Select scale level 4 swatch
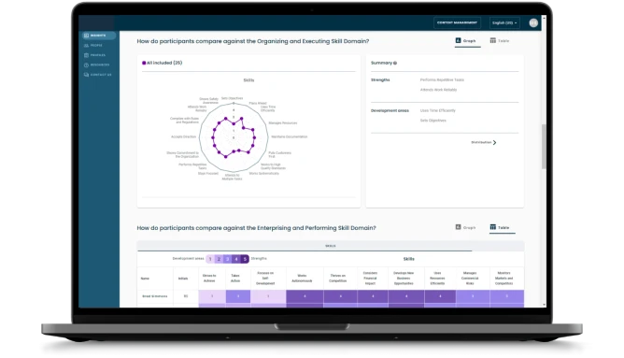Image resolution: width=624 pixels, height=358 pixels. click(x=236, y=259)
